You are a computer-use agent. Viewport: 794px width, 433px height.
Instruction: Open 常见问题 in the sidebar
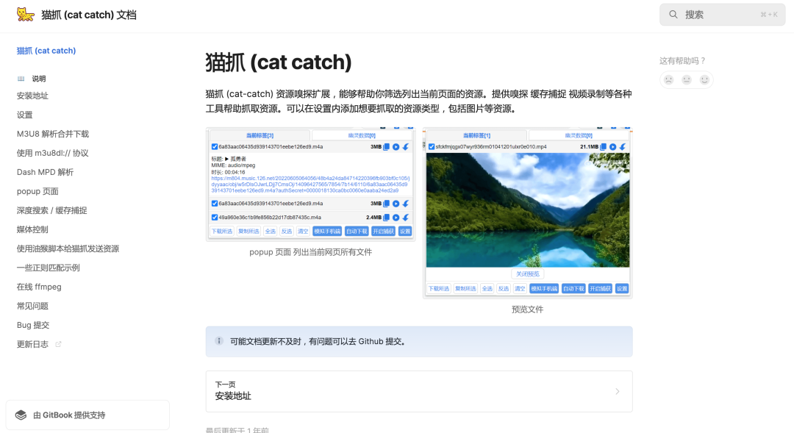click(x=32, y=306)
